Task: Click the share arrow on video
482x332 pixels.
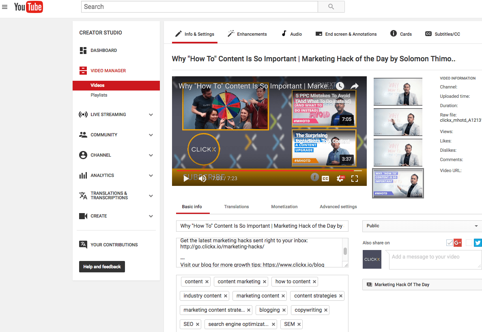Action: 355,86
